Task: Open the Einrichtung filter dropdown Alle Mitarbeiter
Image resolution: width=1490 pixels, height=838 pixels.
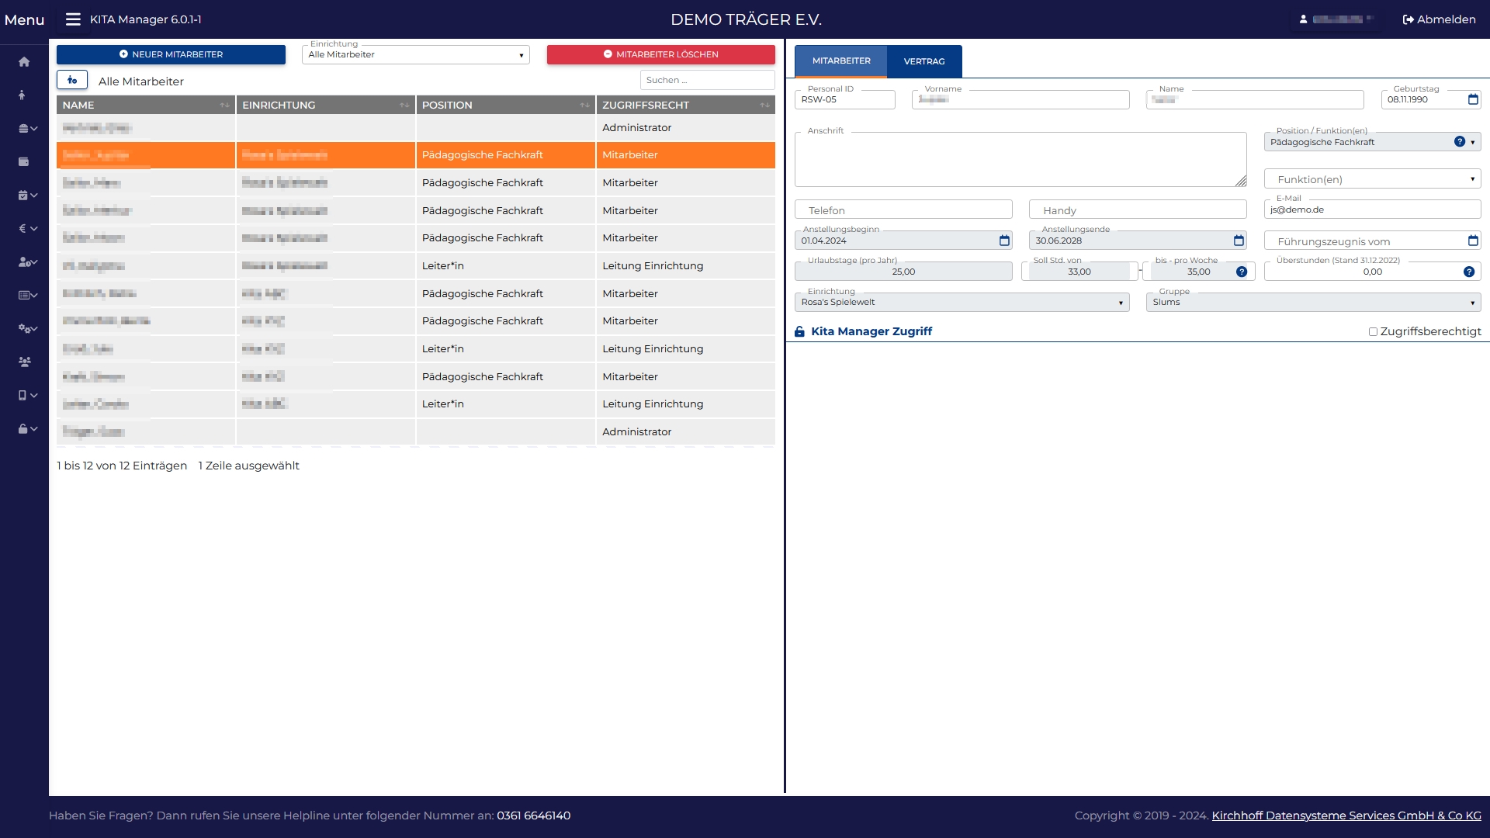Action: pos(416,54)
